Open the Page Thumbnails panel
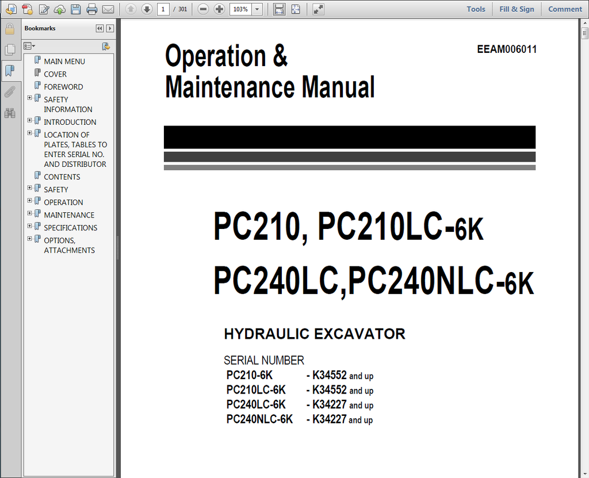 click(10, 49)
